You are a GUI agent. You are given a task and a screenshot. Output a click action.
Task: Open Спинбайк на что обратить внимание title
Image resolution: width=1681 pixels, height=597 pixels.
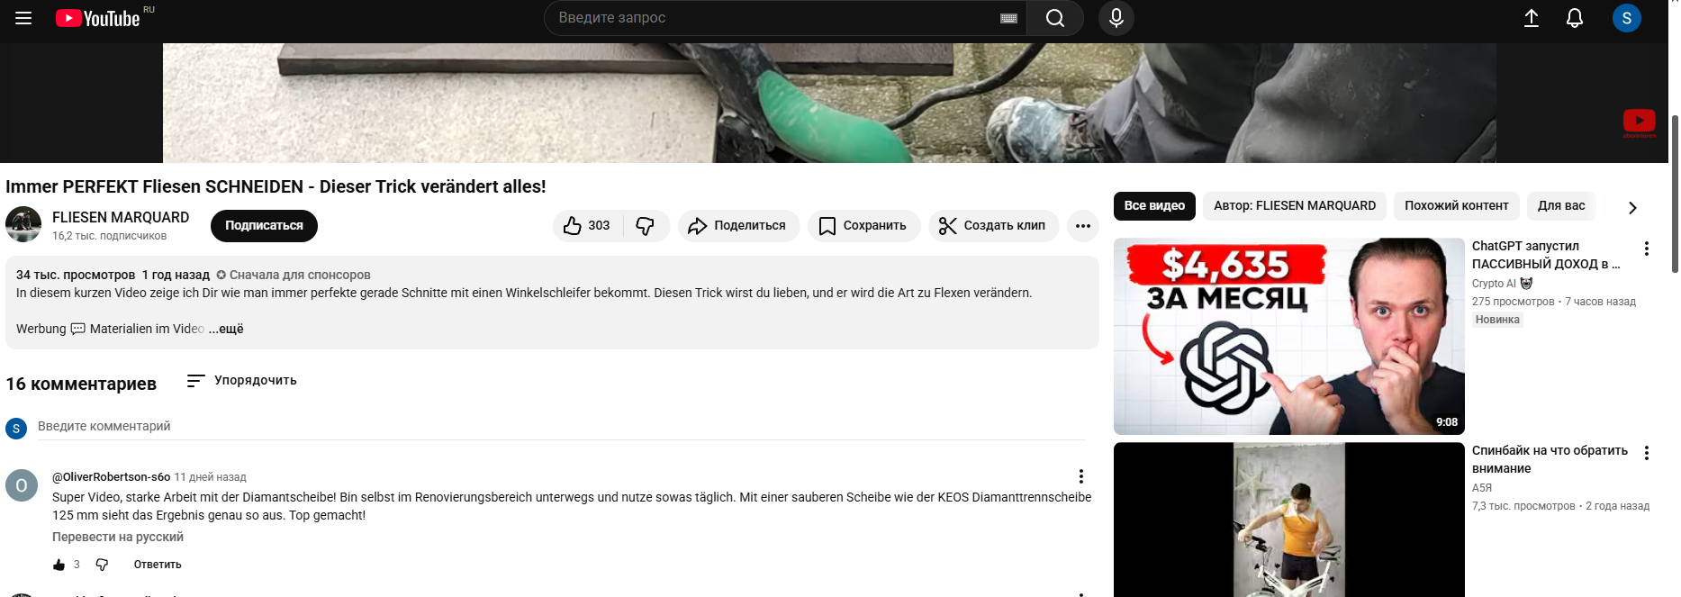(x=1550, y=459)
